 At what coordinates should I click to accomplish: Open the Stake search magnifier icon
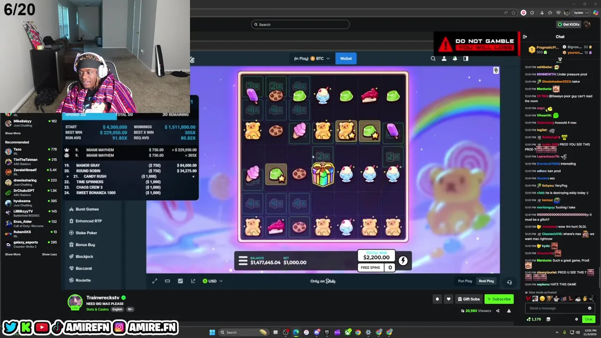tap(433, 59)
